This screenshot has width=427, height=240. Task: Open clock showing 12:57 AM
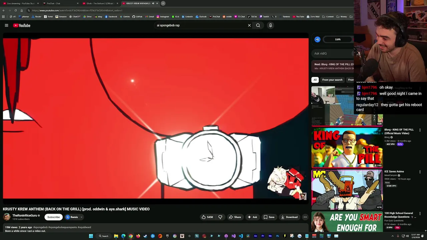point(416,236)
